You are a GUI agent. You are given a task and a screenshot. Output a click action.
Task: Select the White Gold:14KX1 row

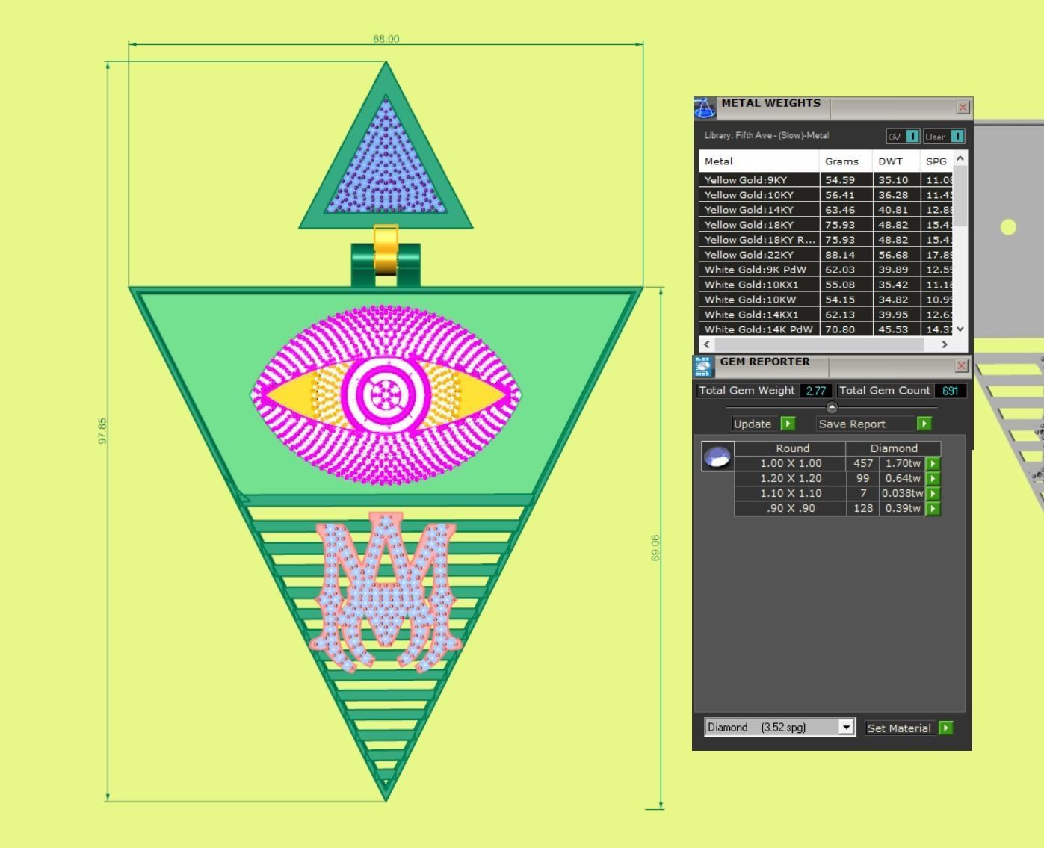(x=826, y=315)
